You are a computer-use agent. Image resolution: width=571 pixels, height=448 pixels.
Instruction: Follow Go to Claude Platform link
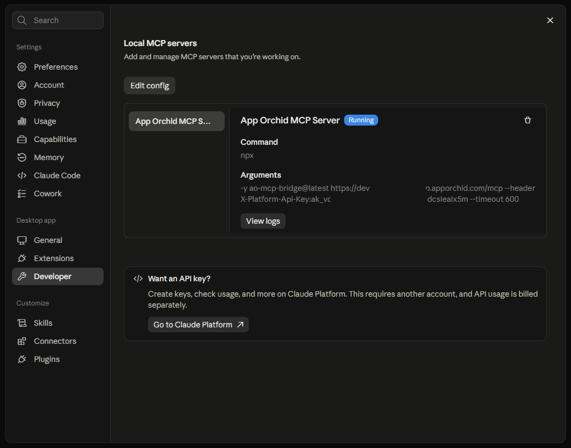[x=198, y=325]
